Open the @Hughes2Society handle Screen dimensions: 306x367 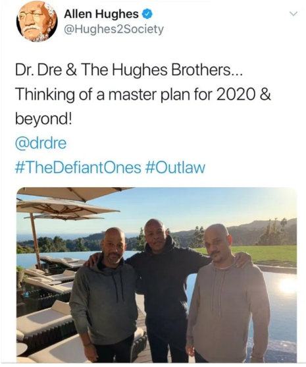pos(114,29)
